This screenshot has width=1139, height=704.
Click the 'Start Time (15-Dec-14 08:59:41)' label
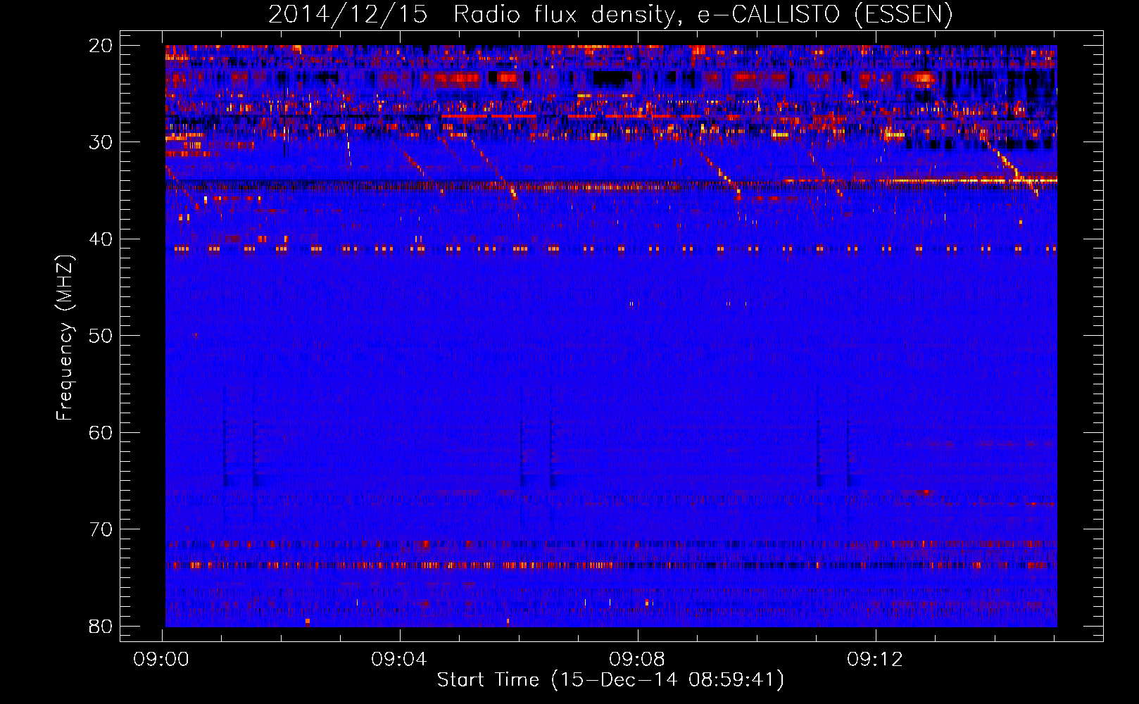pos(610,680)
